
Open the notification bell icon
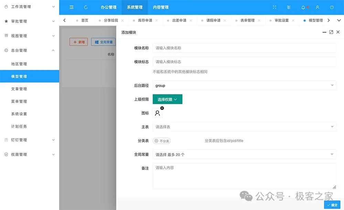pos(303,7)
